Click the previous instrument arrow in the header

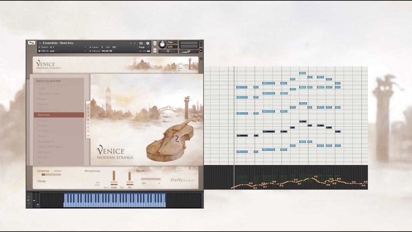[131, 43]
